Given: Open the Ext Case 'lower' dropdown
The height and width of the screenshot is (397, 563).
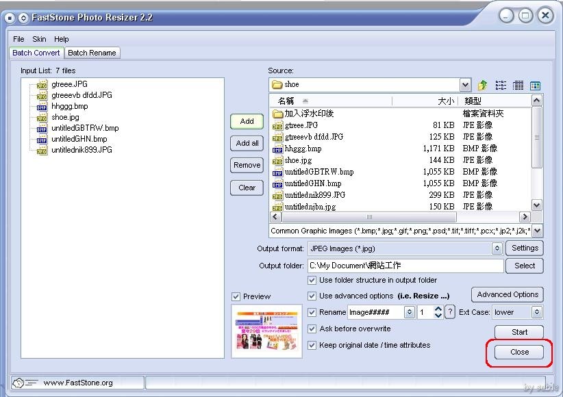Looking at the screenshot, I should point(536,312).
